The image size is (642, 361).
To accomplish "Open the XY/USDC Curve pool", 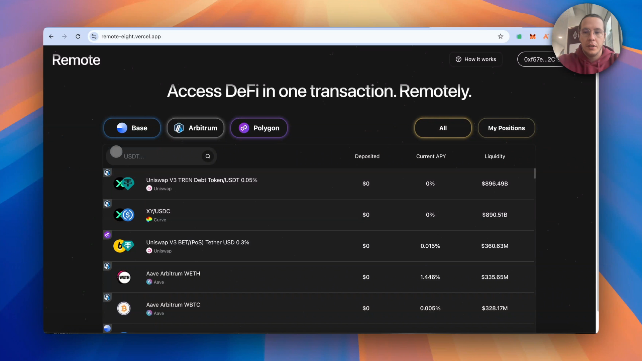I will 319,215.
